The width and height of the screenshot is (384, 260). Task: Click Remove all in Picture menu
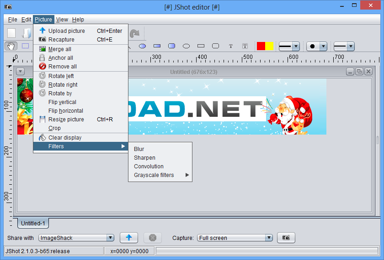point(80,66)
